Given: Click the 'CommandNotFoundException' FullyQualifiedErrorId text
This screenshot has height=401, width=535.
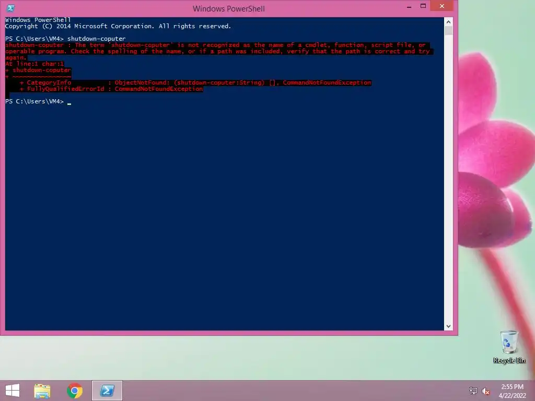Looking at the screenshot, I should coord(159,89).
